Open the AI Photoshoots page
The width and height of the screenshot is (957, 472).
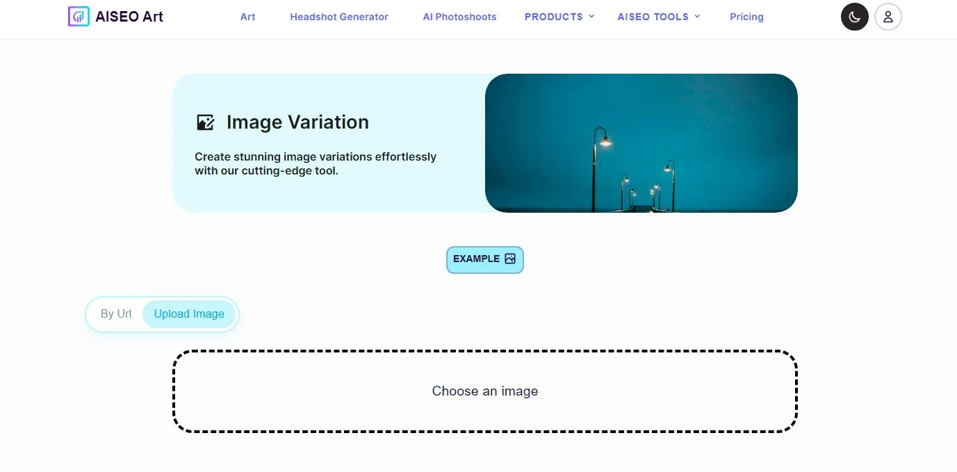pos(459,17)
